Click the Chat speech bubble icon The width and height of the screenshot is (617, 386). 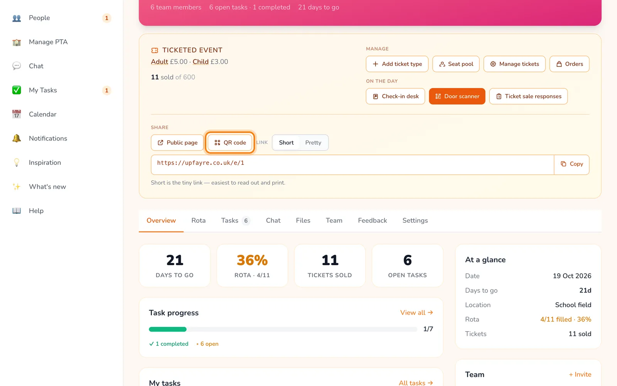pyautogui.click(x=17, y=66)
